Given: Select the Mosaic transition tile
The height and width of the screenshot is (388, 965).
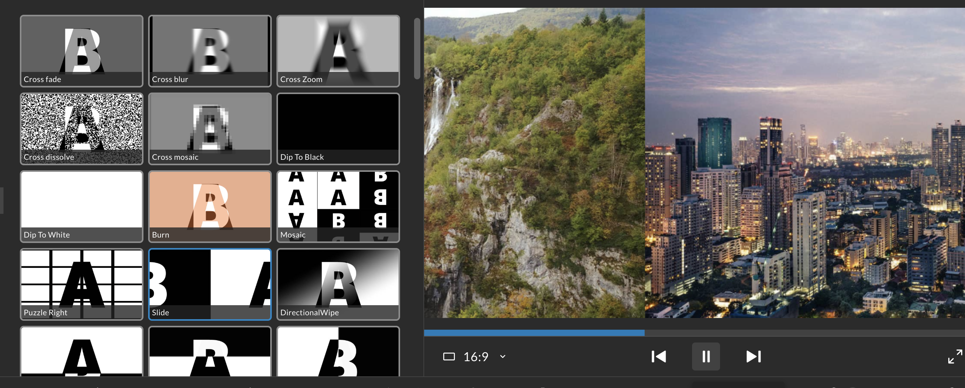Looking at the screenshot, I should click(x=338, y=206).
